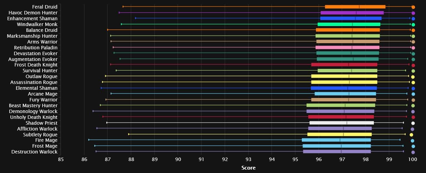Select the Outlaw Rogue label
Viewport: 426px width, 173px height.
[42, 77]
